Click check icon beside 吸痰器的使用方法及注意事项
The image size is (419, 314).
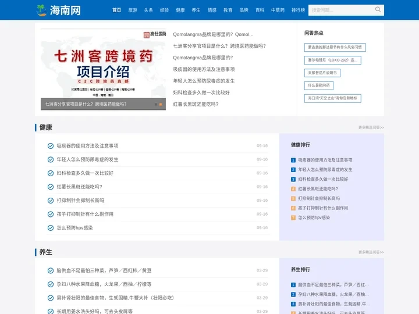(x=51, y=146)
